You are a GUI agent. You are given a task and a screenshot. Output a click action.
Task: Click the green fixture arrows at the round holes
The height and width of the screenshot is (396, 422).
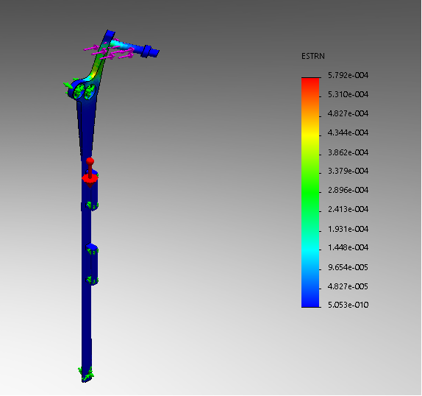coord(80,89)
